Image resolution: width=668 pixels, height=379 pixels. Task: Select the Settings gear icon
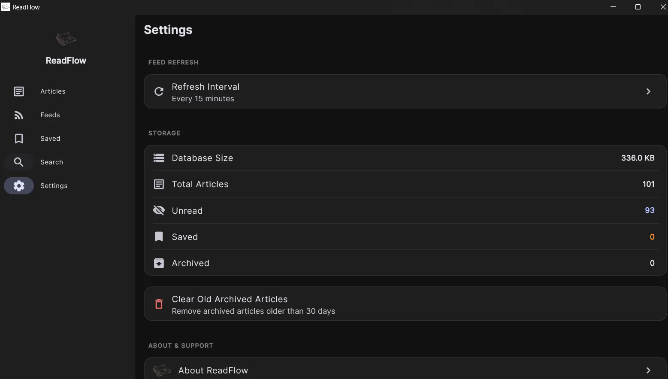pos(19,186)
